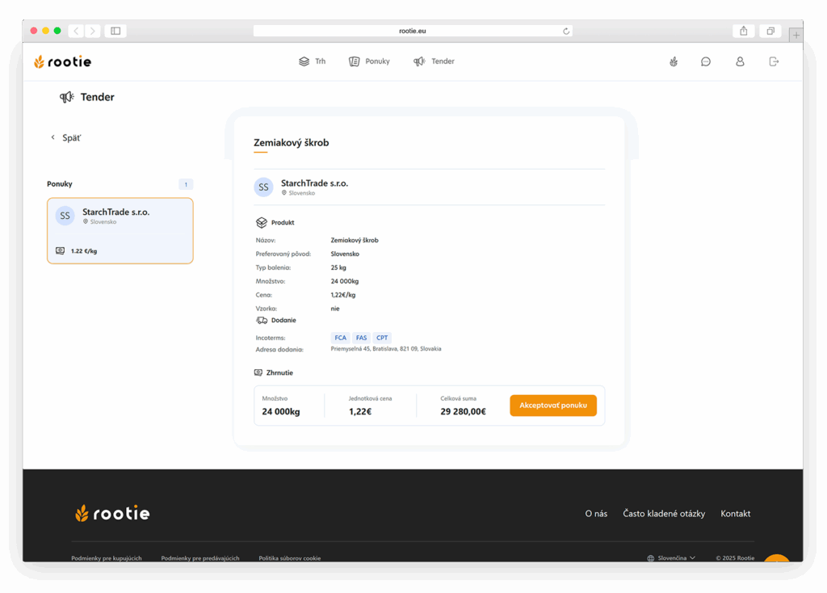Viewport: 827px width, 593px height.
Task: Open the Často kladené otázky link
Action: tap(664, 514)
